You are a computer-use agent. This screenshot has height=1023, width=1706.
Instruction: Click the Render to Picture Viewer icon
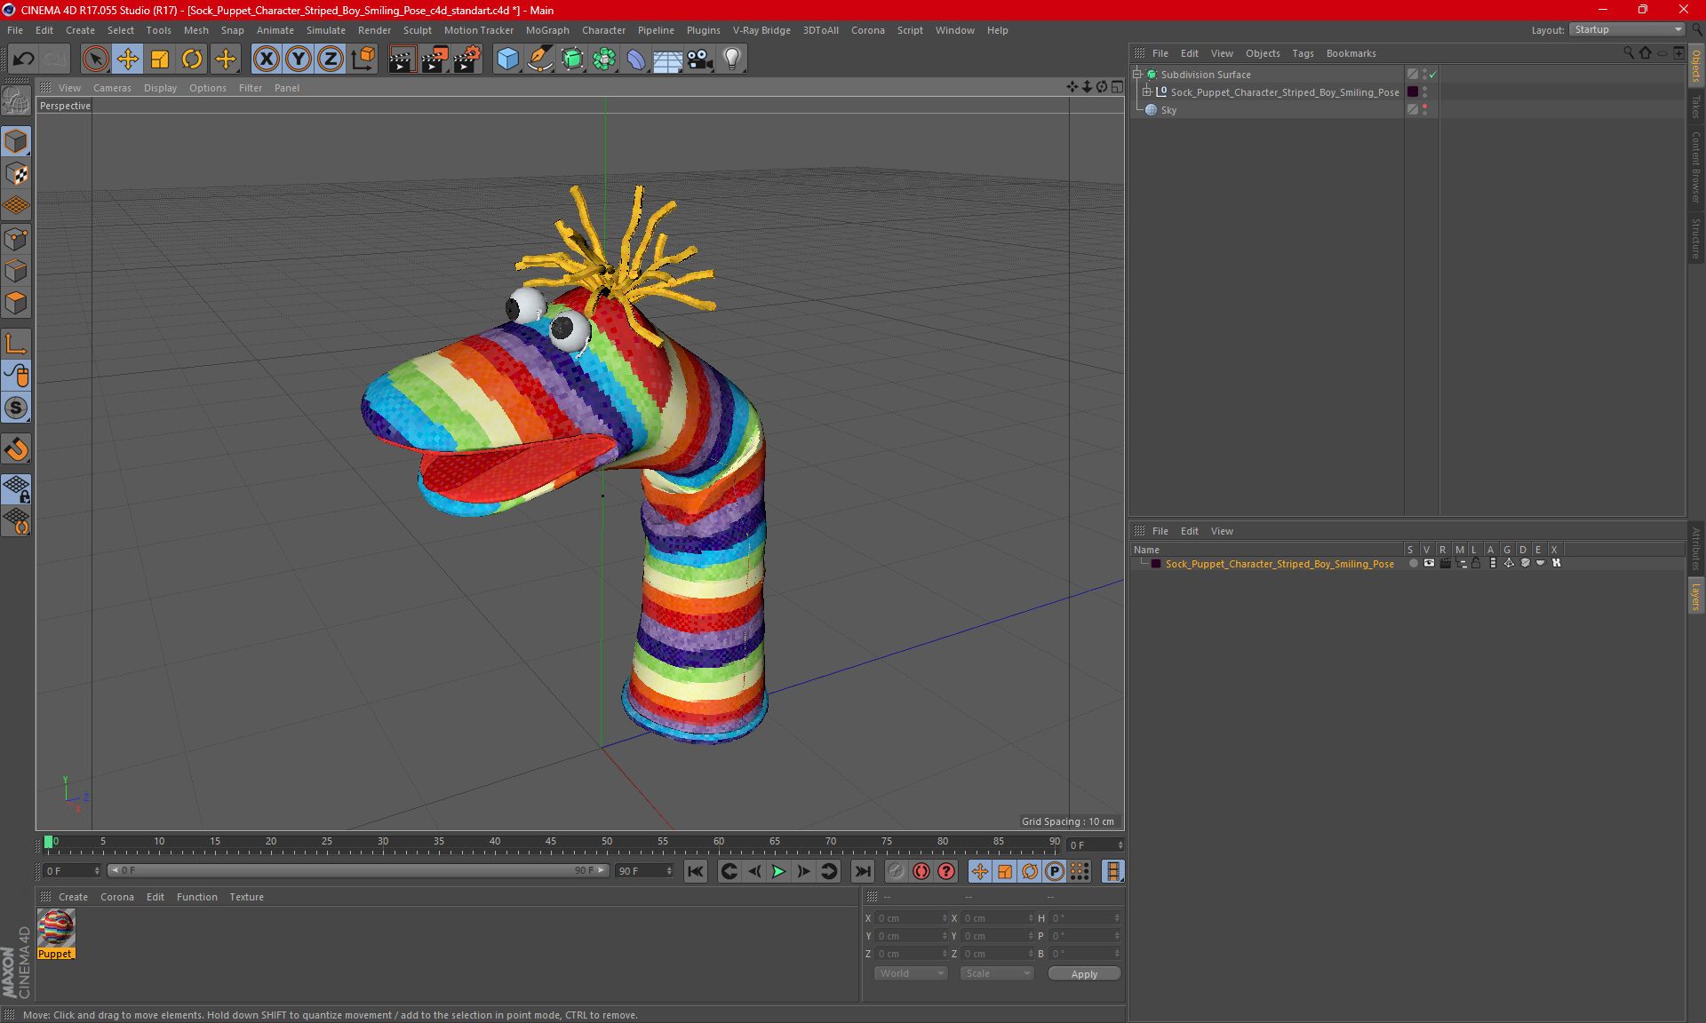434,59
